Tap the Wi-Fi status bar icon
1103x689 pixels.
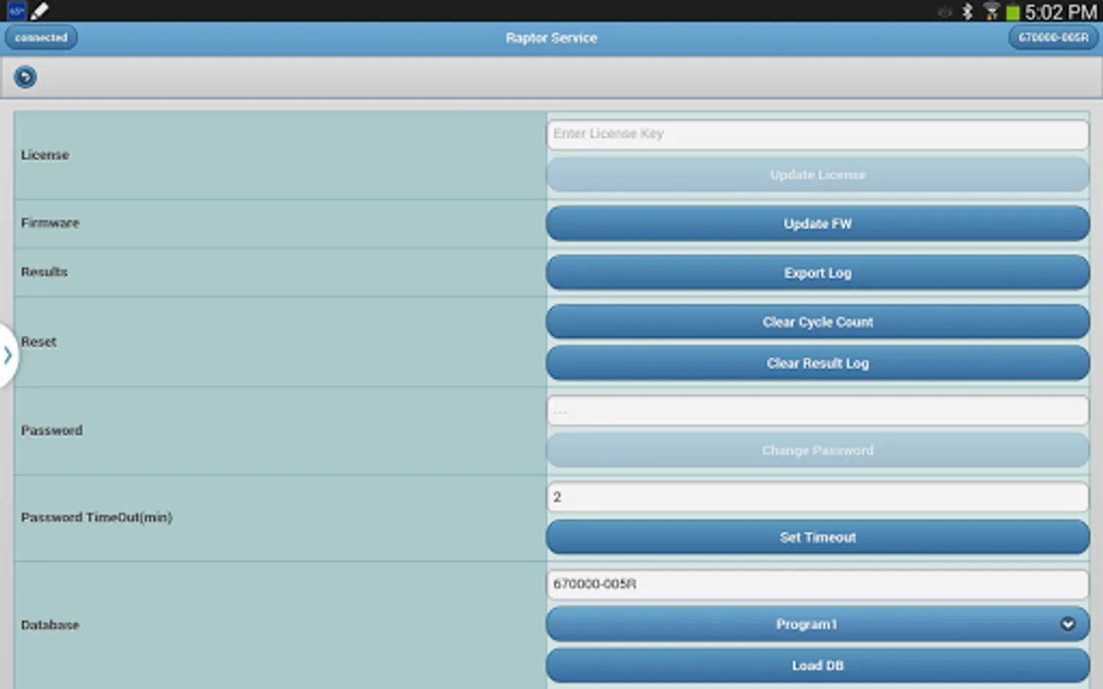(991, 11)
